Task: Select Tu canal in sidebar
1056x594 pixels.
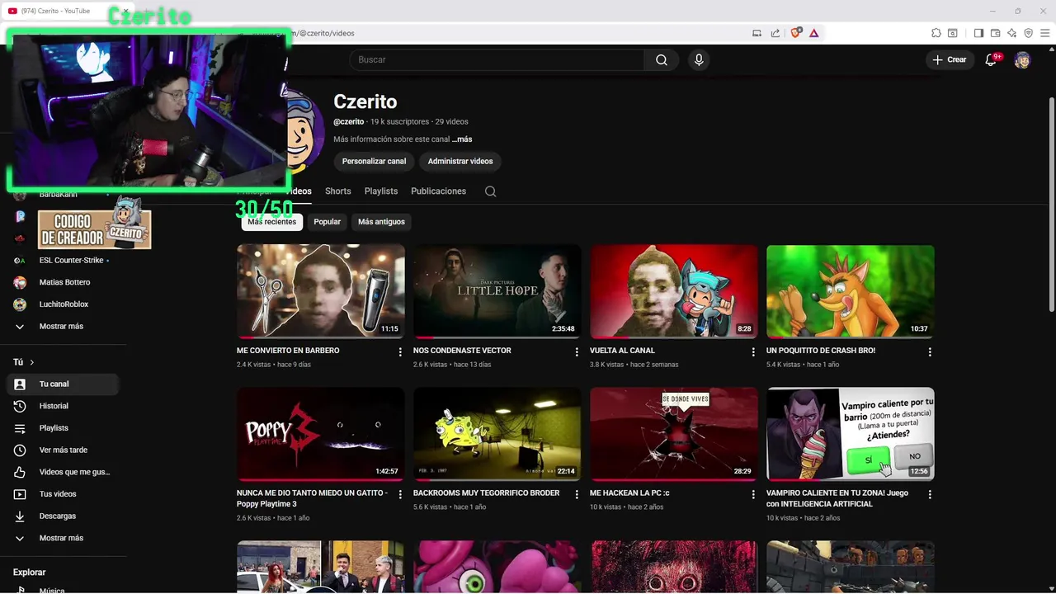Action: (x=63, y=384)
